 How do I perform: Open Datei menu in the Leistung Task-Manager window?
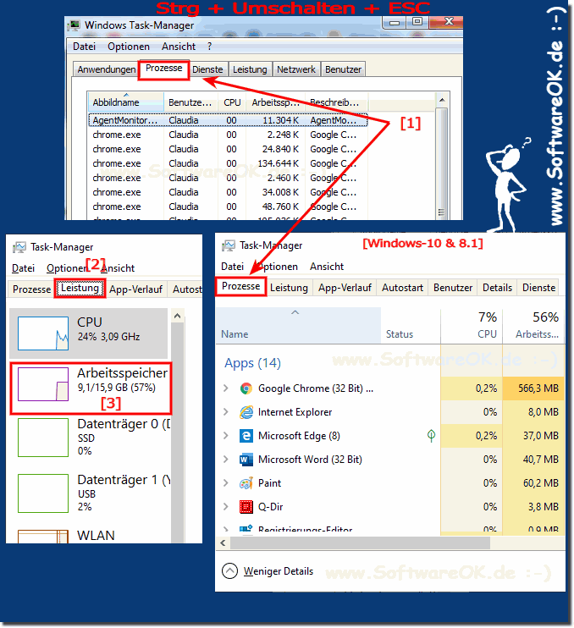[x=23, y=268]
